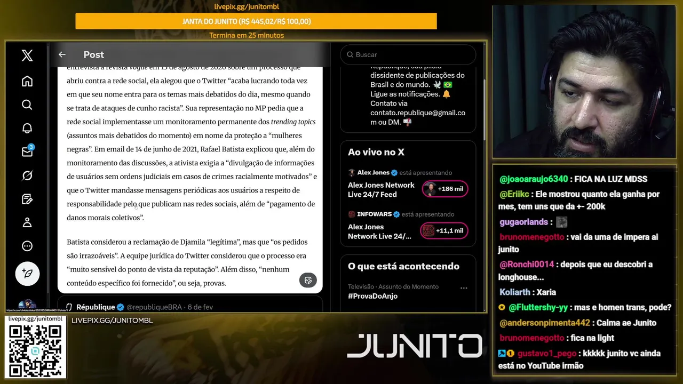Open the Lists icon in sidebar

(x=27, y=199)
